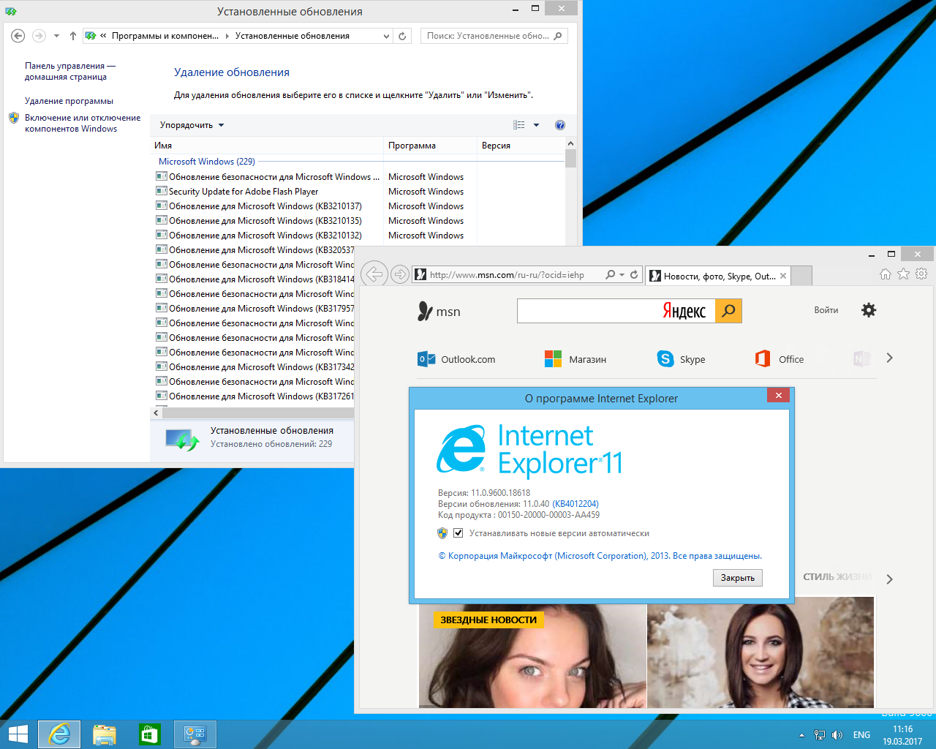Open the 'Удаление программы' link
Viewport: 936px width, 749px height.
pyautogui.click(x=69, y=101)
